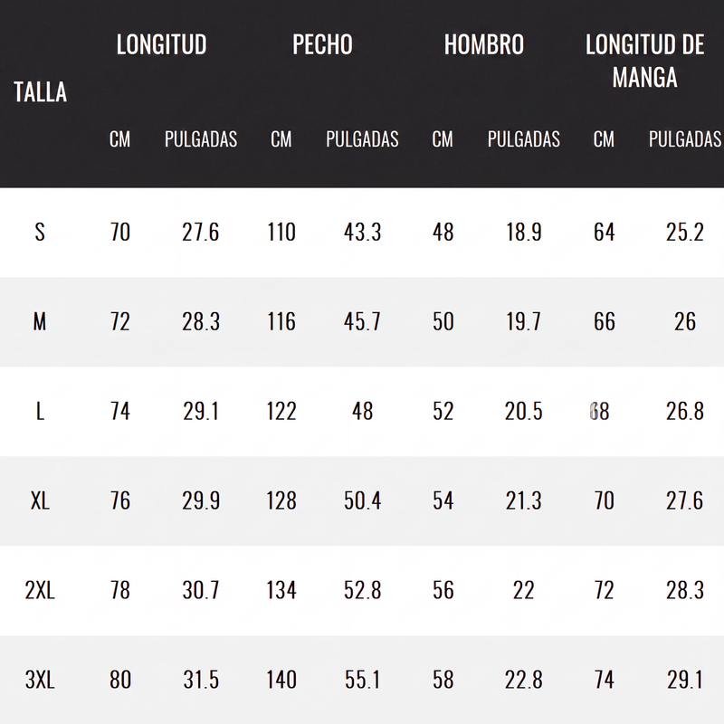Select CM subheader under HOMBRO
The width and height of the screenshot is (724, 724).
coord(443,139)
